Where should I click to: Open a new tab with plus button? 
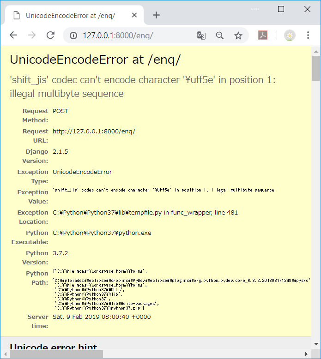pyautogui.click(x=156, y=15)
